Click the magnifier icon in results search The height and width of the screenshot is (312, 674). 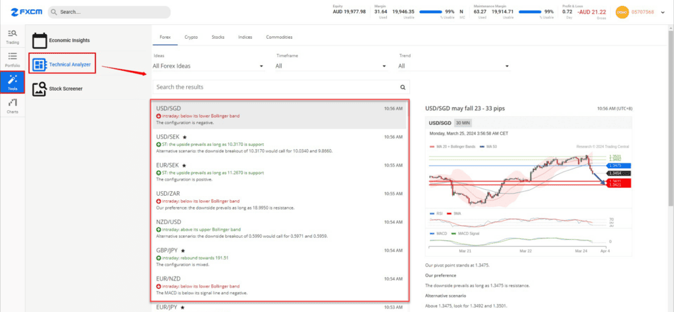click(403, 87)
